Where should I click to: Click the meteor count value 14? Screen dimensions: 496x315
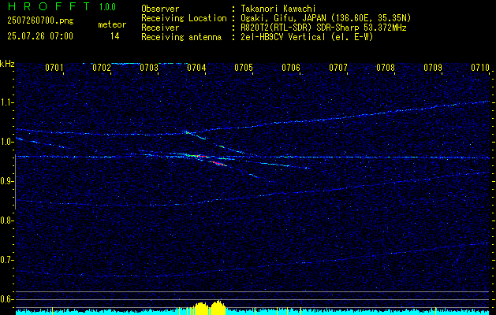coord(115,36)
